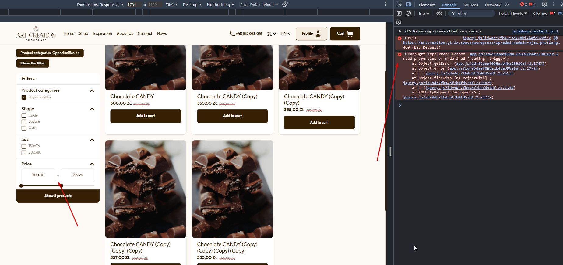Click the rotate device icon
The height and width of the screenshot is (265, 563).
[x=285, y=5]
